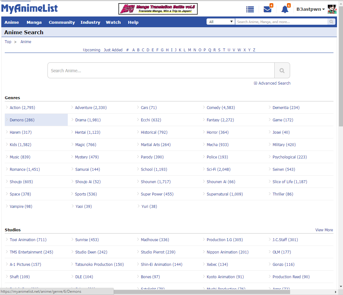Open Studio Pierrot (239) studio
343x295 pixels.
pyautogui.click(x=158, y=252)
